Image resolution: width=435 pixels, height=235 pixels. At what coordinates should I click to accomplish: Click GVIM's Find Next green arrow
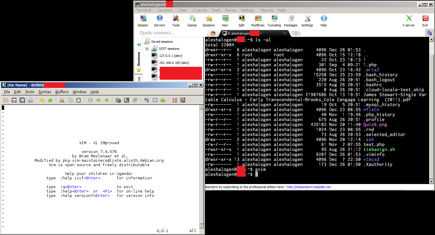coord(98,100)
